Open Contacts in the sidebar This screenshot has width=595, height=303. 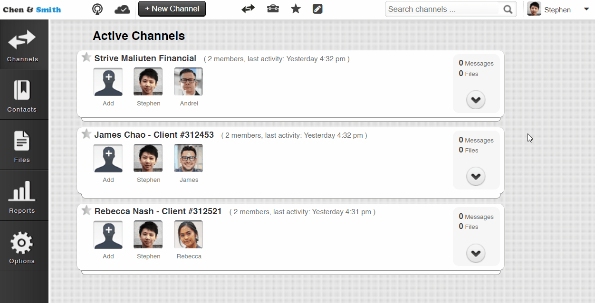pos(22,95)
